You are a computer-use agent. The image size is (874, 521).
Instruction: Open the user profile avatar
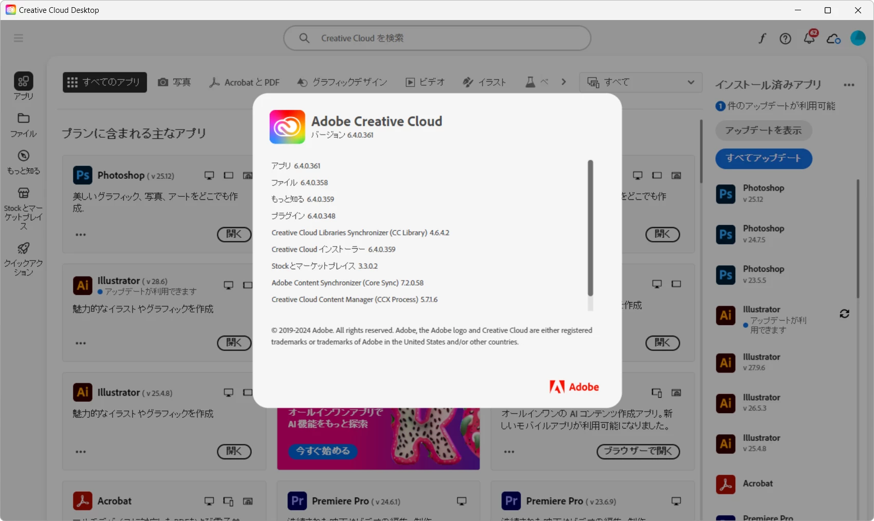858,38
